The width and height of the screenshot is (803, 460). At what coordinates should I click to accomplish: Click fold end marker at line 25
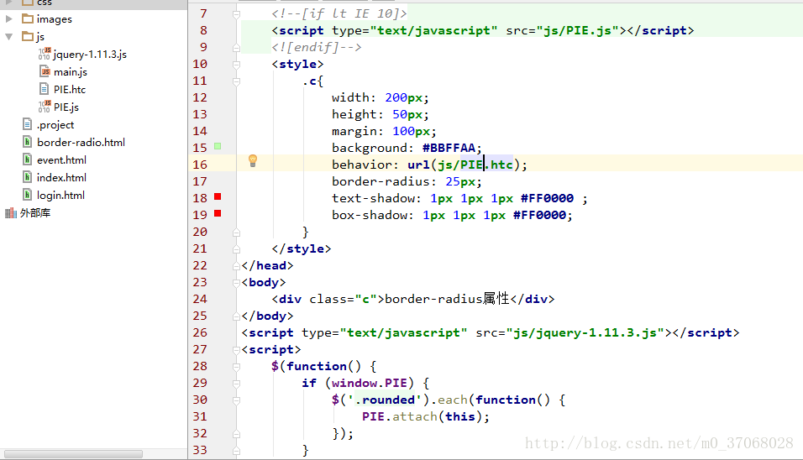point(236,316)
